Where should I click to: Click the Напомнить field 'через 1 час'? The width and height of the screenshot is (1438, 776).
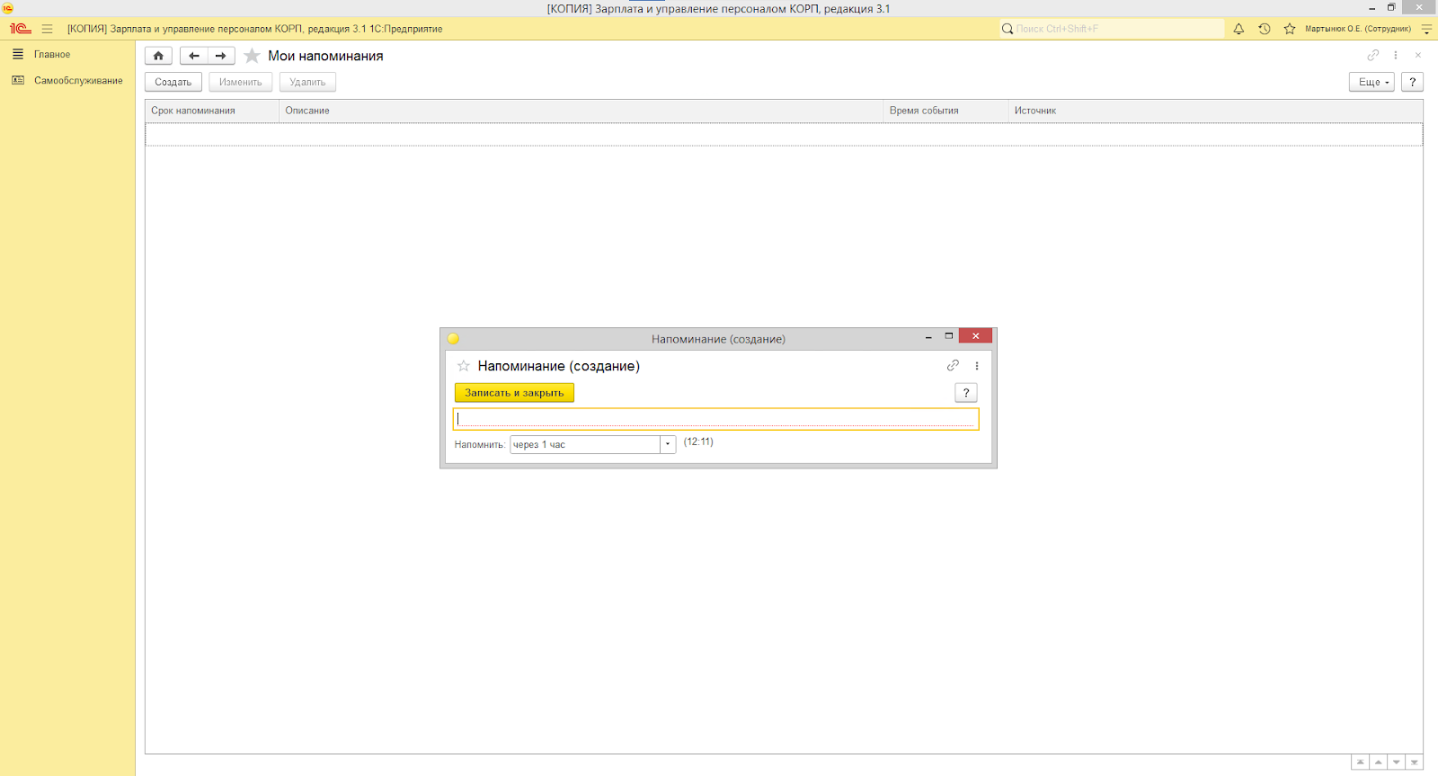coord(585,444)
